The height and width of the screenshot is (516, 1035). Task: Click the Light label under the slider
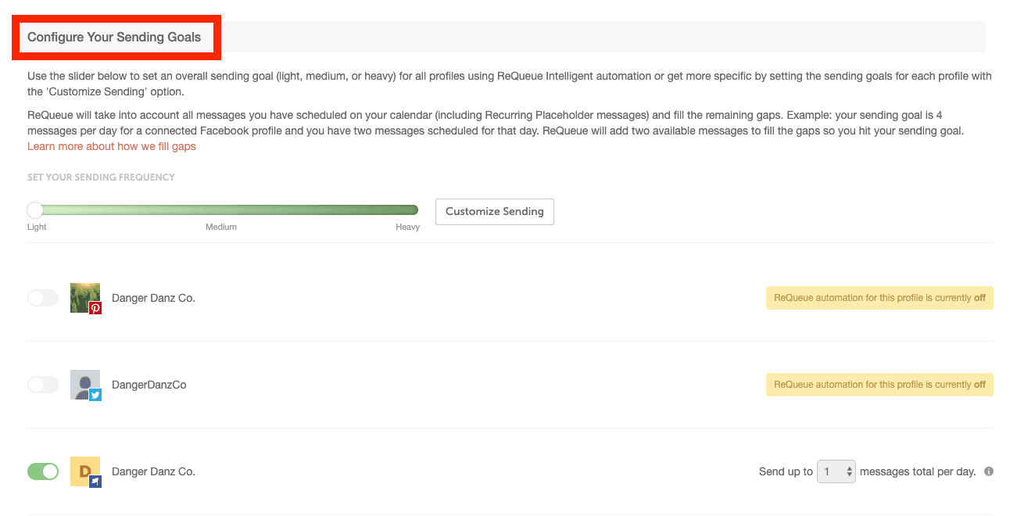tap(37, 228)
